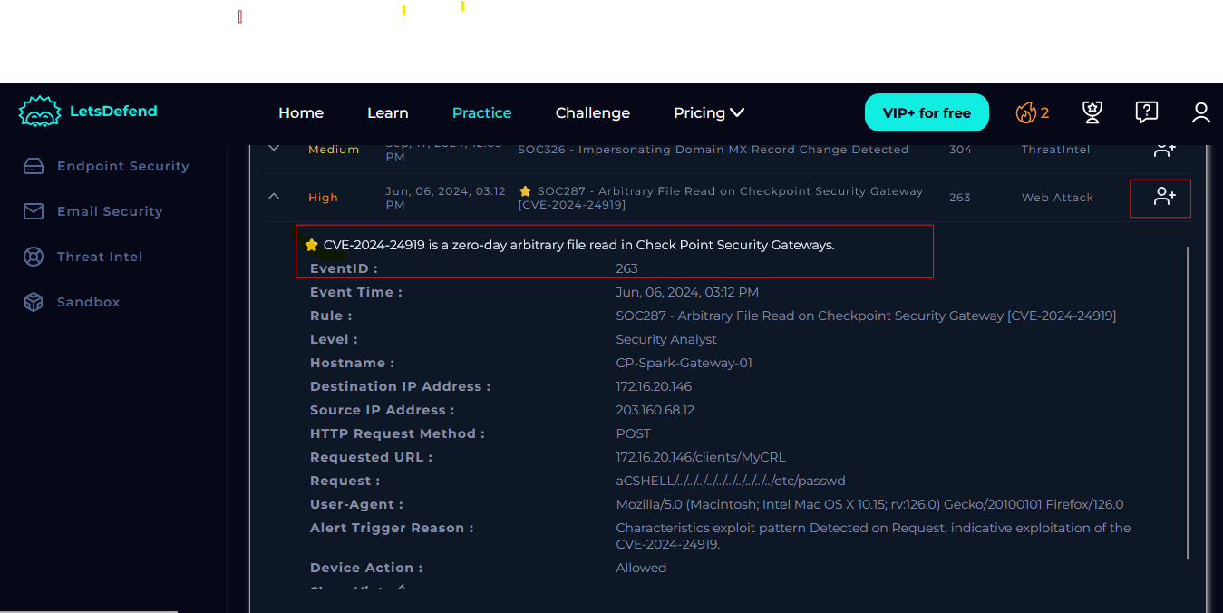Viewport: 1223px width, 613px height.
Task: Click the Endpoint Security sidebar icon
Action: [x=34, y=166]
